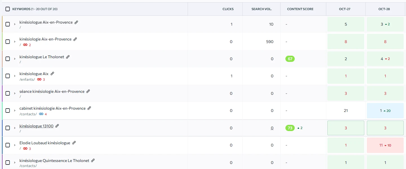Click red chain icon next to /enfants/
The height and width of the screenshot is (169, 406).
(39, 79)
